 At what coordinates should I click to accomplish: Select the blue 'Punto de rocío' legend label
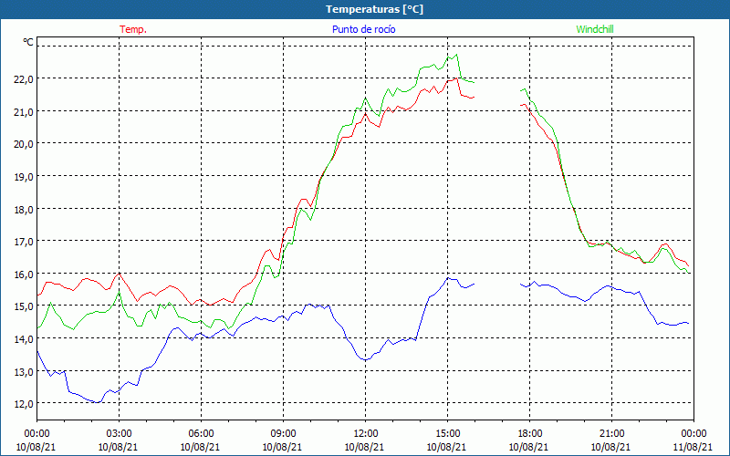pos(363,29)
